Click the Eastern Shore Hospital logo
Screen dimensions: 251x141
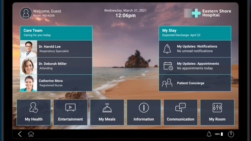coord(207,13)
